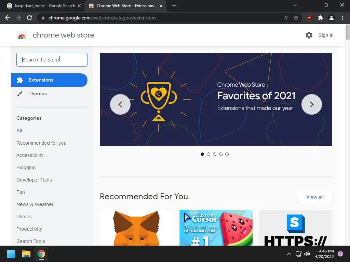Viewport: 350px width, 262px height.
Task: Focus the Search the store field
Action: (52, 60)
